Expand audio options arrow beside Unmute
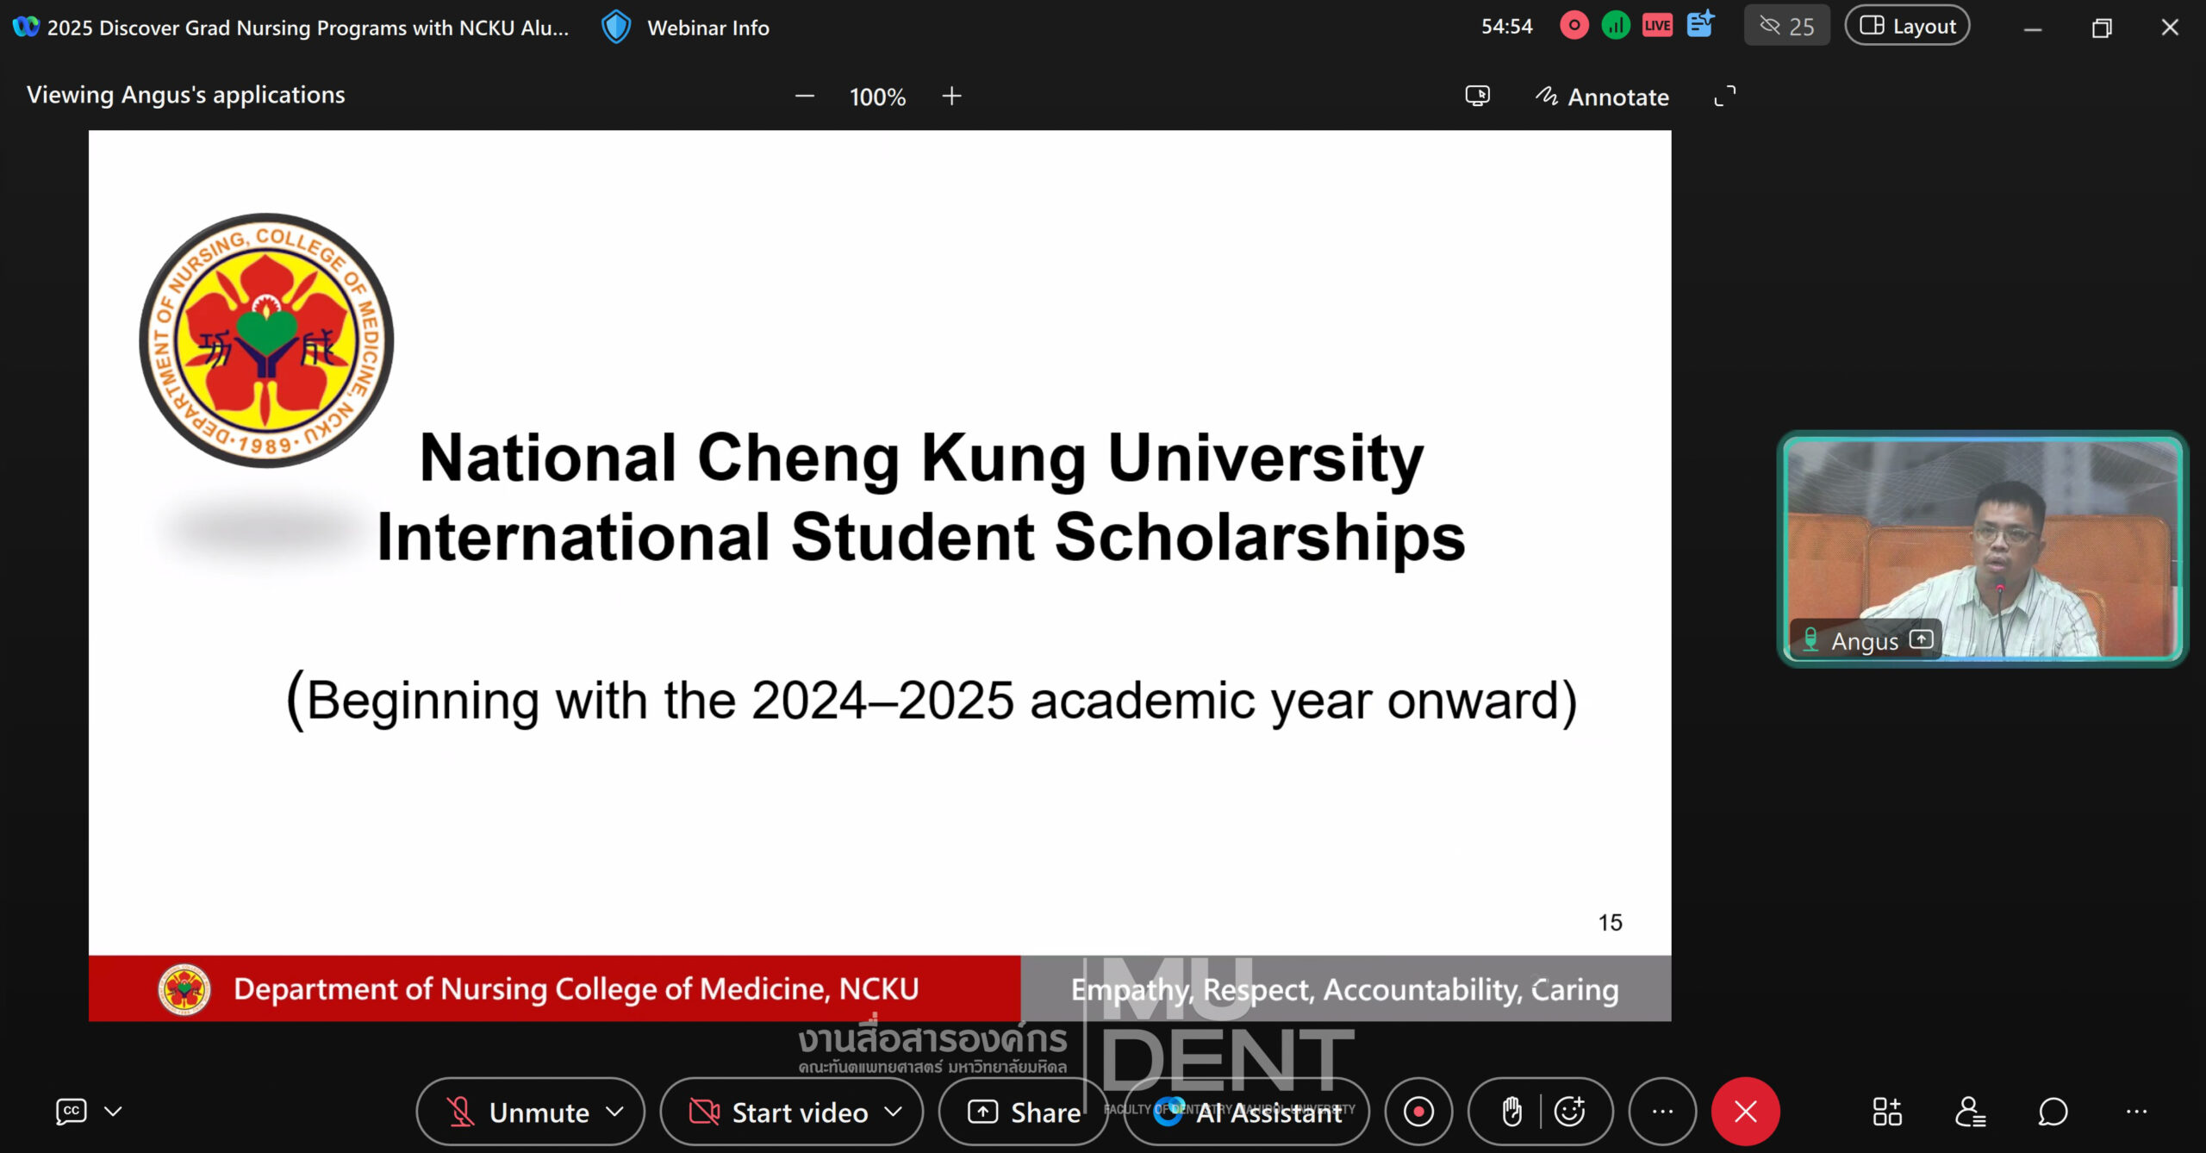Image resolution: width=2206 pixels, height=1153 pixels. pos(614,1112)
